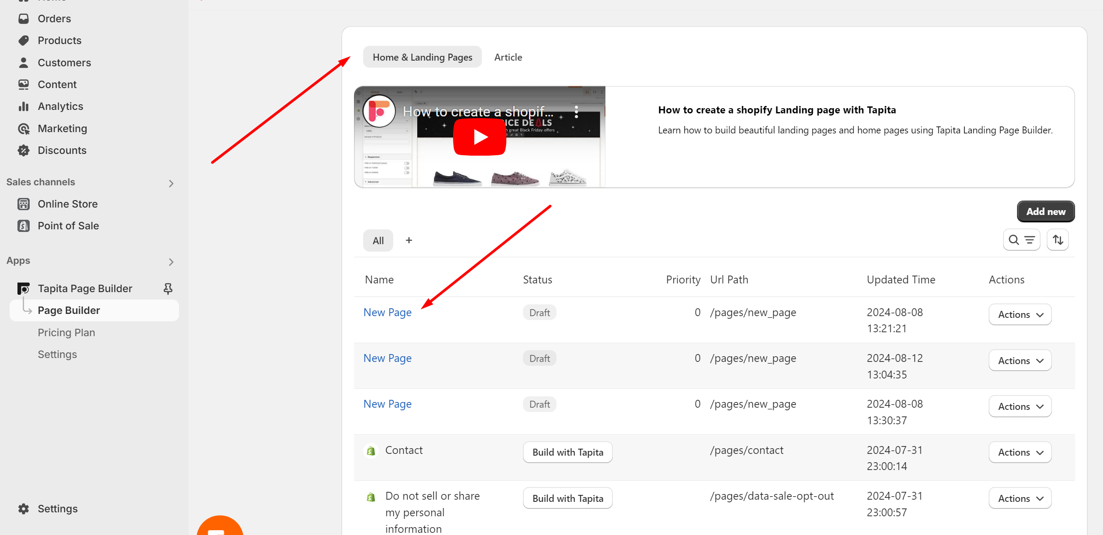Screen dimensions: 1103x535
Task: Open the first New Page Actions dropdown
Action: pyautogui.click(x=1020, y=315)
